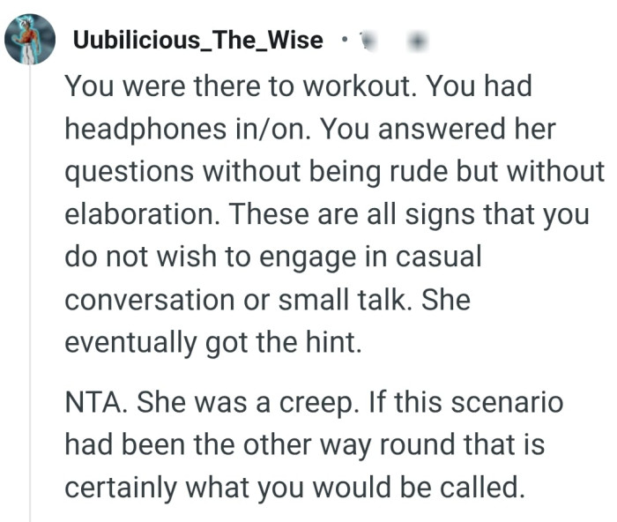
Task: Collapse the comment thread using the vertical line
Action: (x=30, y=291)
